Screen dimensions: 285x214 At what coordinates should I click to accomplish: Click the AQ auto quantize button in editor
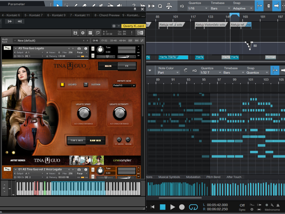[194, 70]
